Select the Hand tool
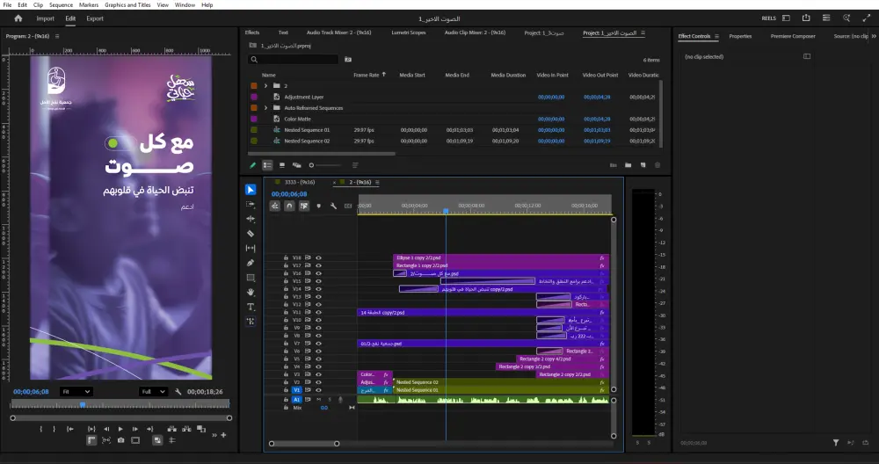 pyautogui.click(x=251, y=292)
